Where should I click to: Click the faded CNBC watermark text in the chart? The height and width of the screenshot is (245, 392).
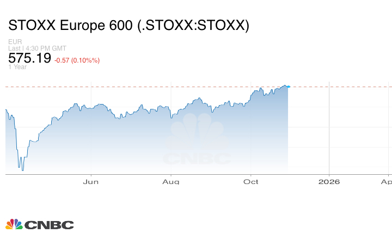pyautogui.click(x=197, y=159)
